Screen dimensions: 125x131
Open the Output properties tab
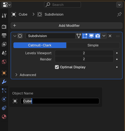click(4, 36)
